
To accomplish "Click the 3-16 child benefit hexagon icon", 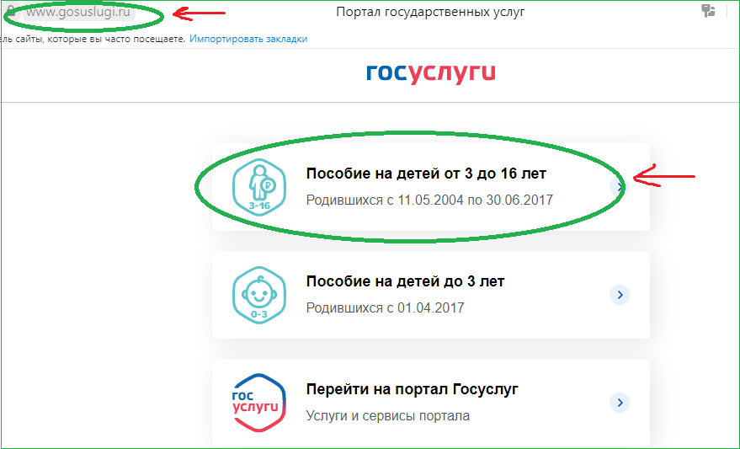I will (259, 188).
